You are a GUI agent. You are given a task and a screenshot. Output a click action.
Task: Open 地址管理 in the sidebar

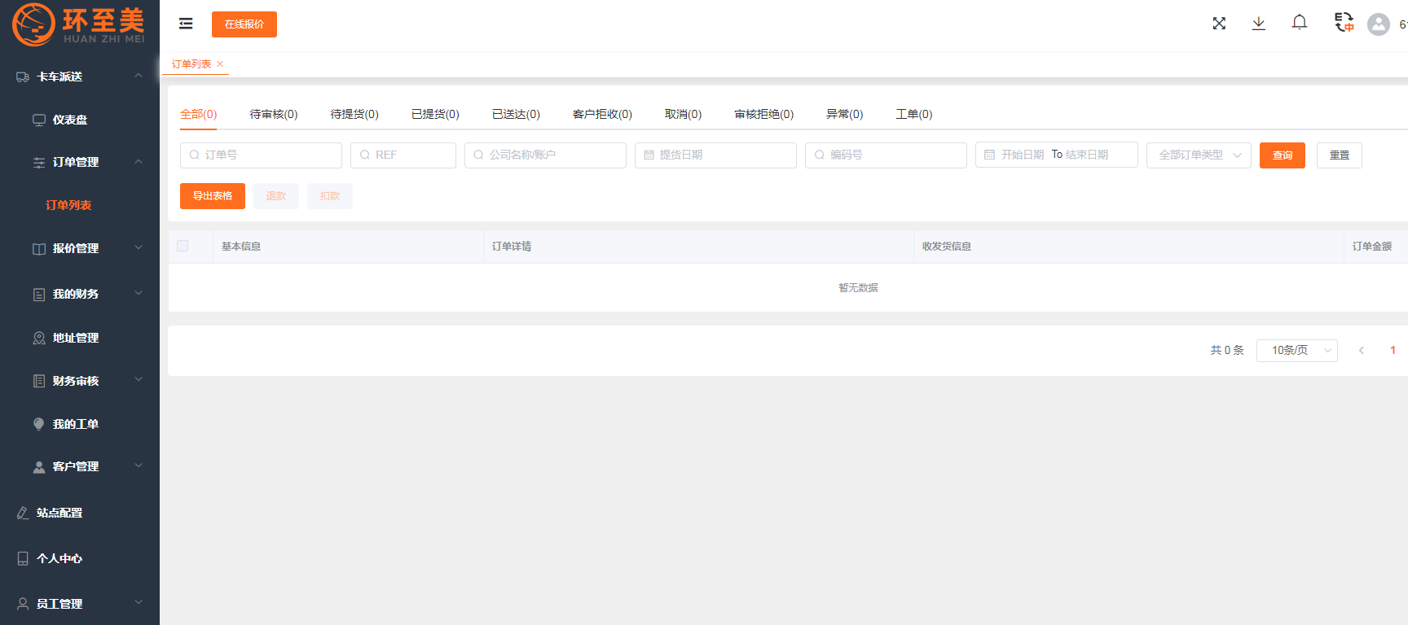point(75,338)
